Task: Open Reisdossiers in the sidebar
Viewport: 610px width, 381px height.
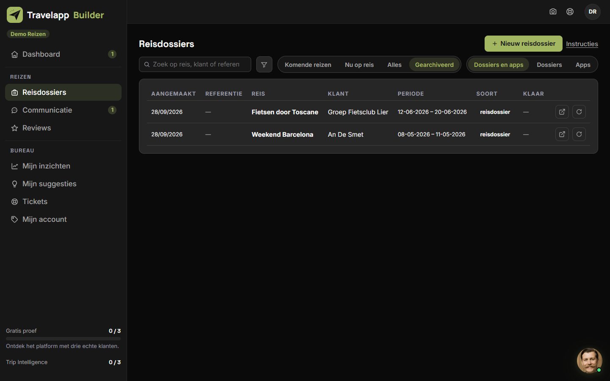Action: click(63, 92)
